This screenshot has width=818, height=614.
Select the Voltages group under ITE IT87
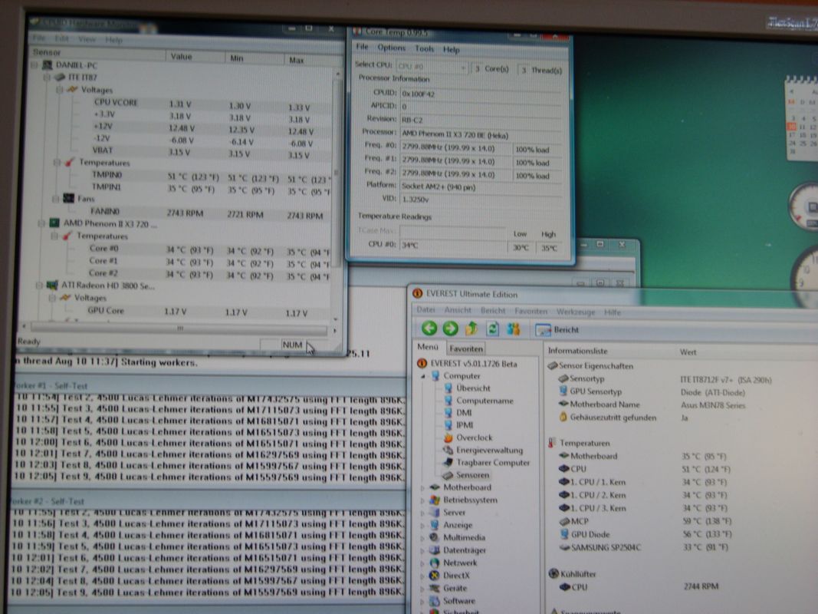[x=97, y=90]
